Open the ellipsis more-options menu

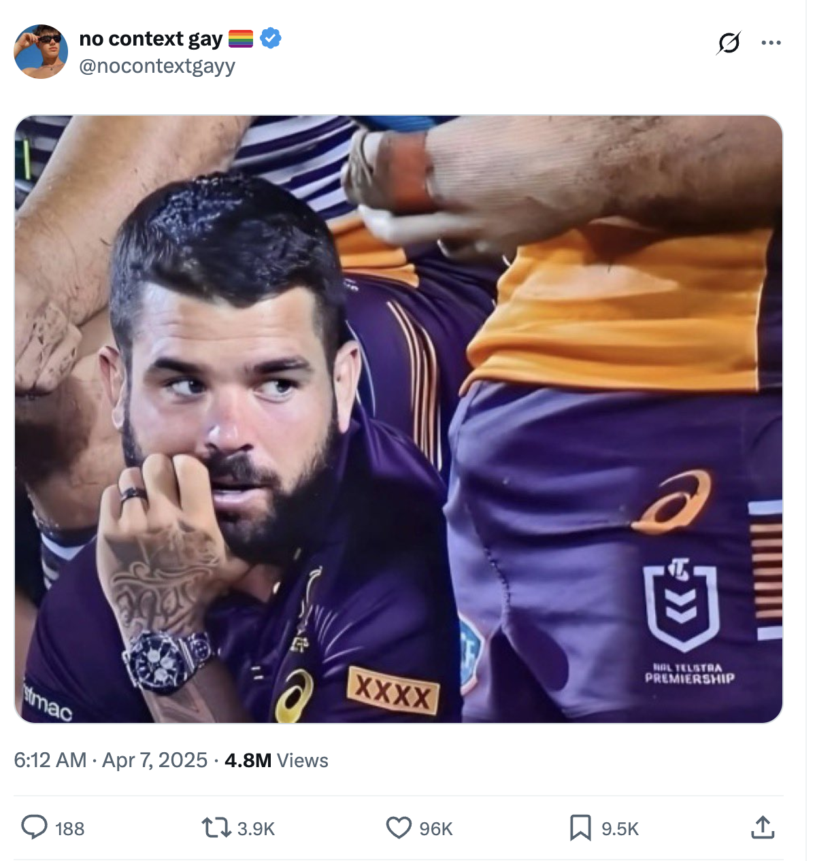click(x=771, y=42)
